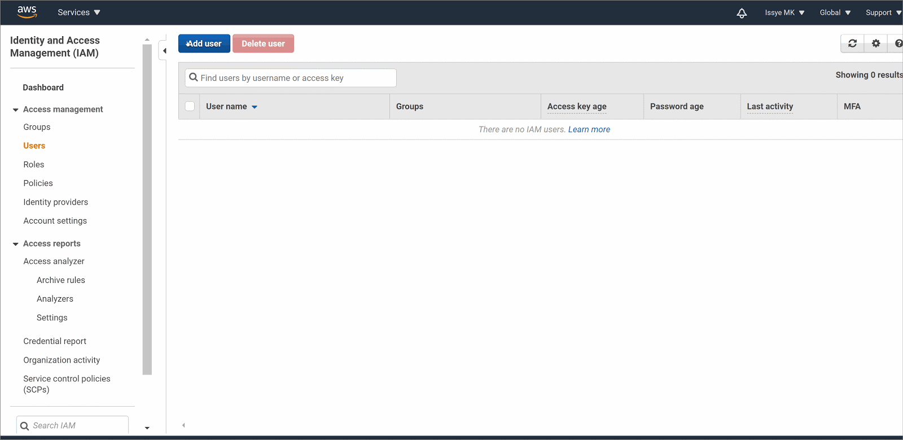The height and width of the screenshot is (440, 903).
Task: Open Analyzers page
Action: tap(55, 299)
